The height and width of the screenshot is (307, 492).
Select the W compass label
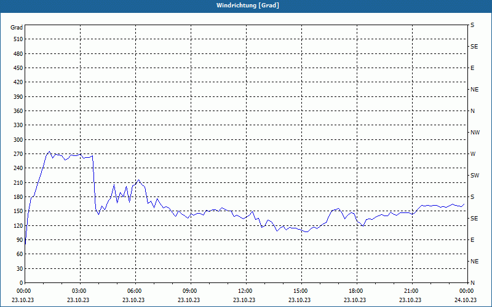[473, 154]
